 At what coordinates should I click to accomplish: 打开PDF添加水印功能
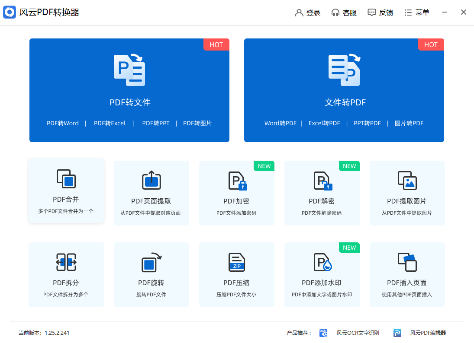pos(322,274)
